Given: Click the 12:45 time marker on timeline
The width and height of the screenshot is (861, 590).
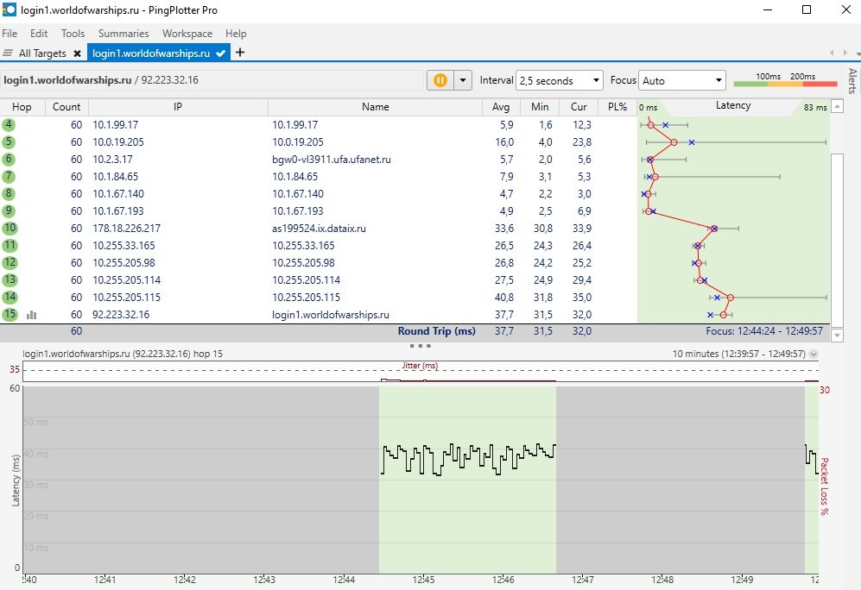Looking at the screenshot, I should tap(423, 580).
